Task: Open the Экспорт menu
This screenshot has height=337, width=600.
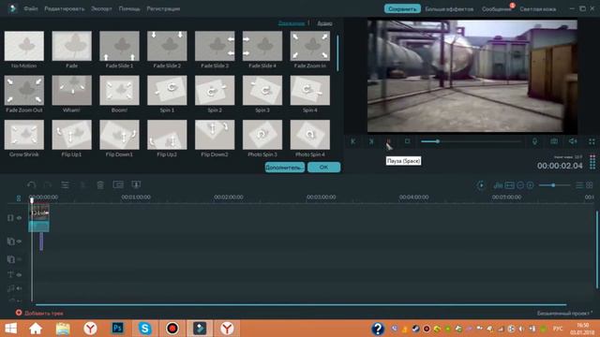Action: 101,8
